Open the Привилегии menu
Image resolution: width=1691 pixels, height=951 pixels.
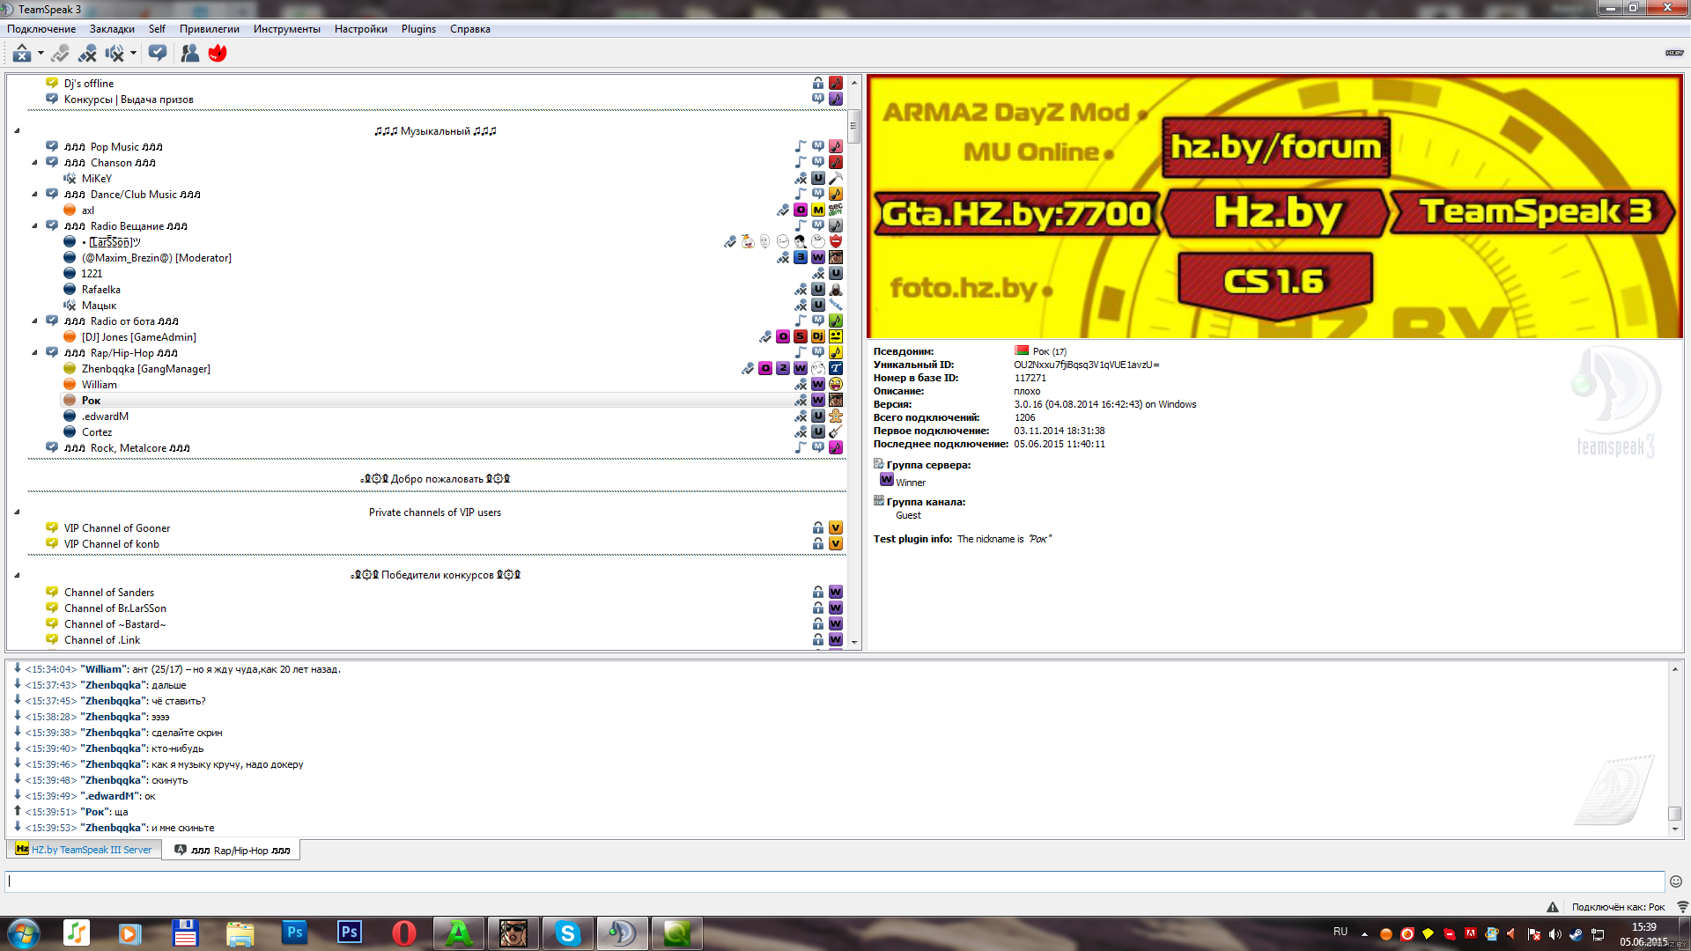click(210, 29)
